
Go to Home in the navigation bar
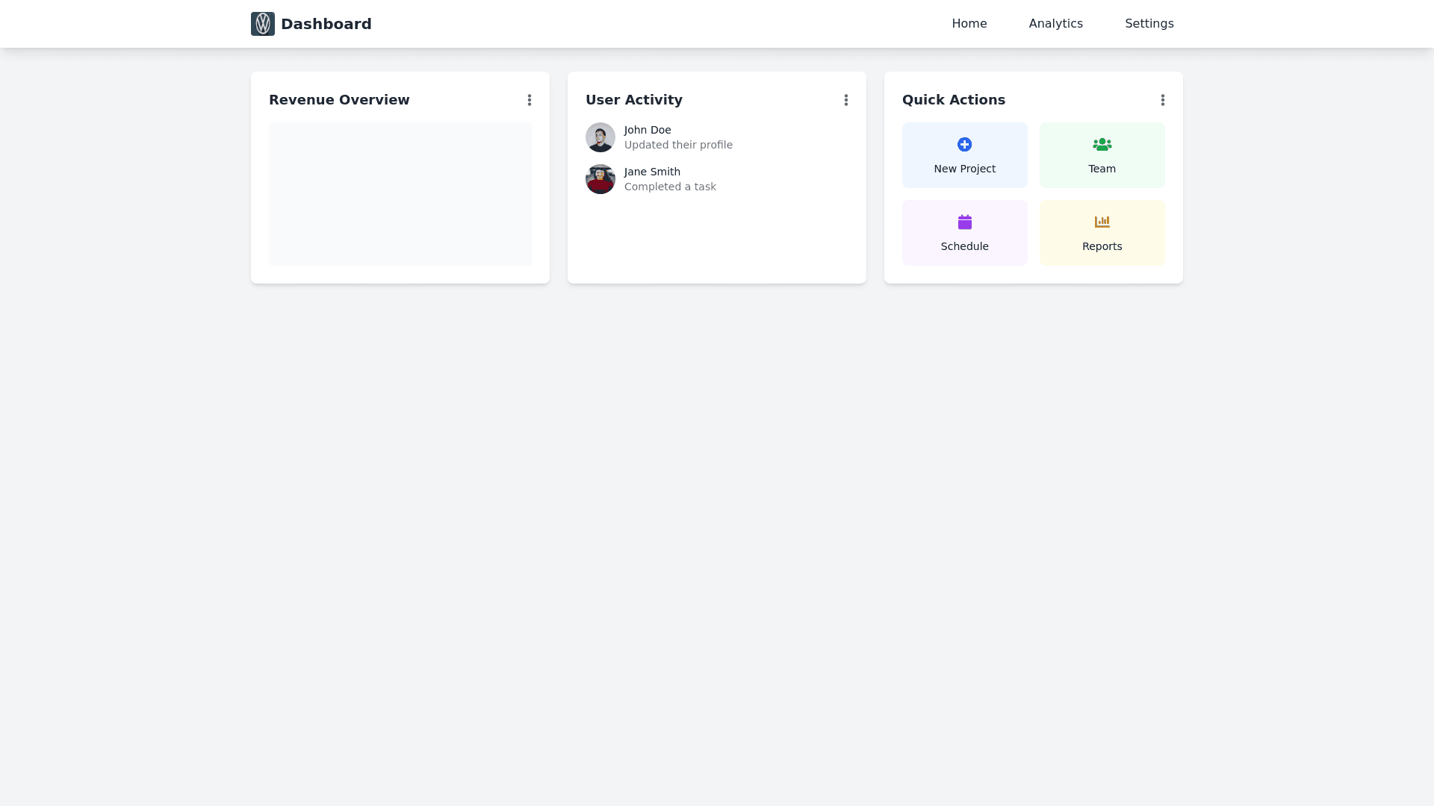pos(969,24)
